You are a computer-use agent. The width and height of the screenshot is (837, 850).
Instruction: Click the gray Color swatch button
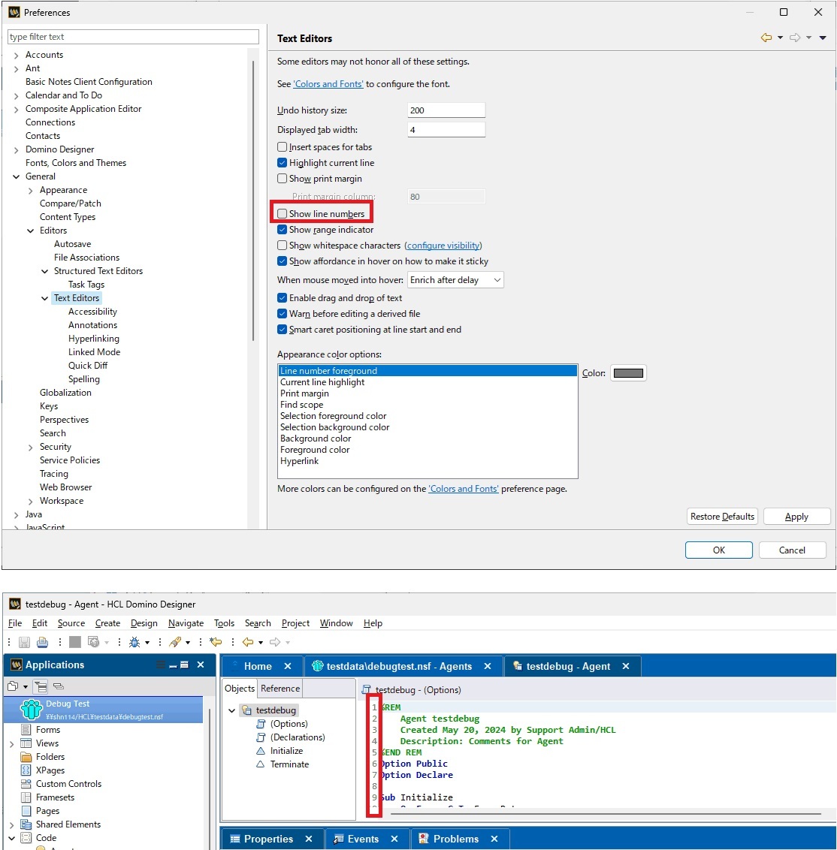628,373
